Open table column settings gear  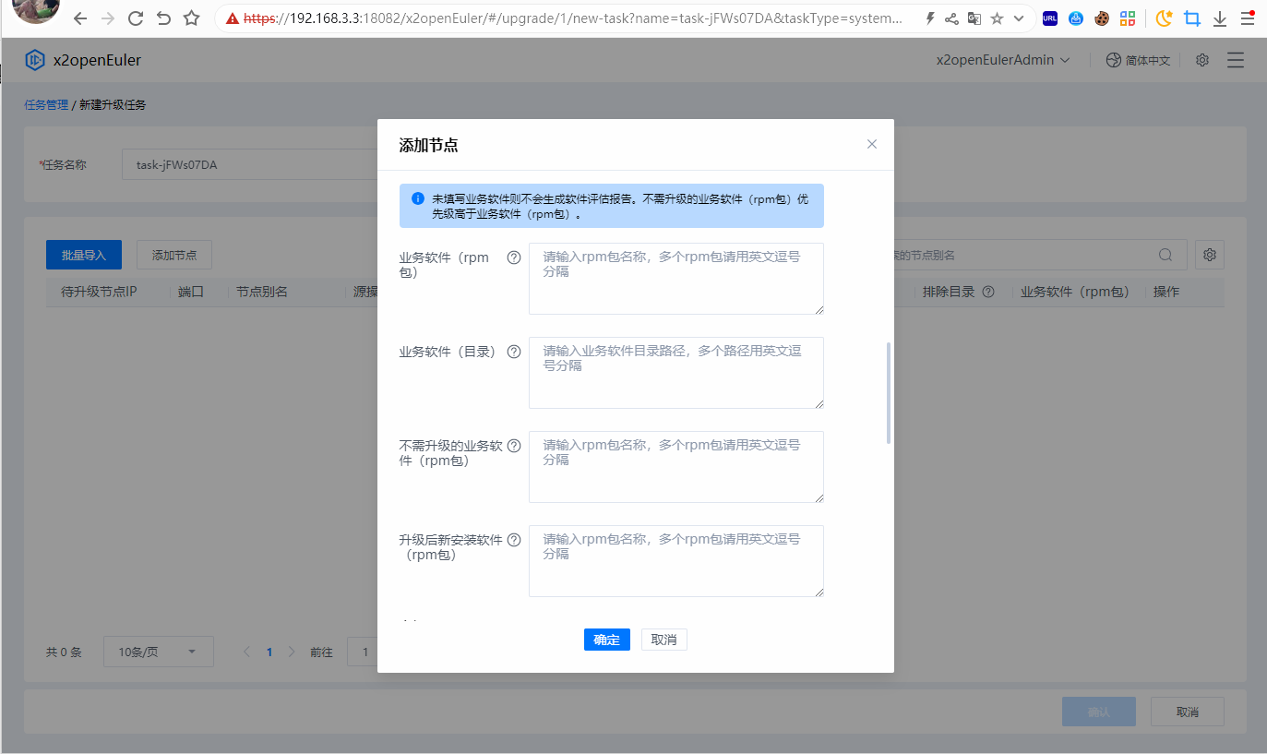click(x=1210, y=255)
